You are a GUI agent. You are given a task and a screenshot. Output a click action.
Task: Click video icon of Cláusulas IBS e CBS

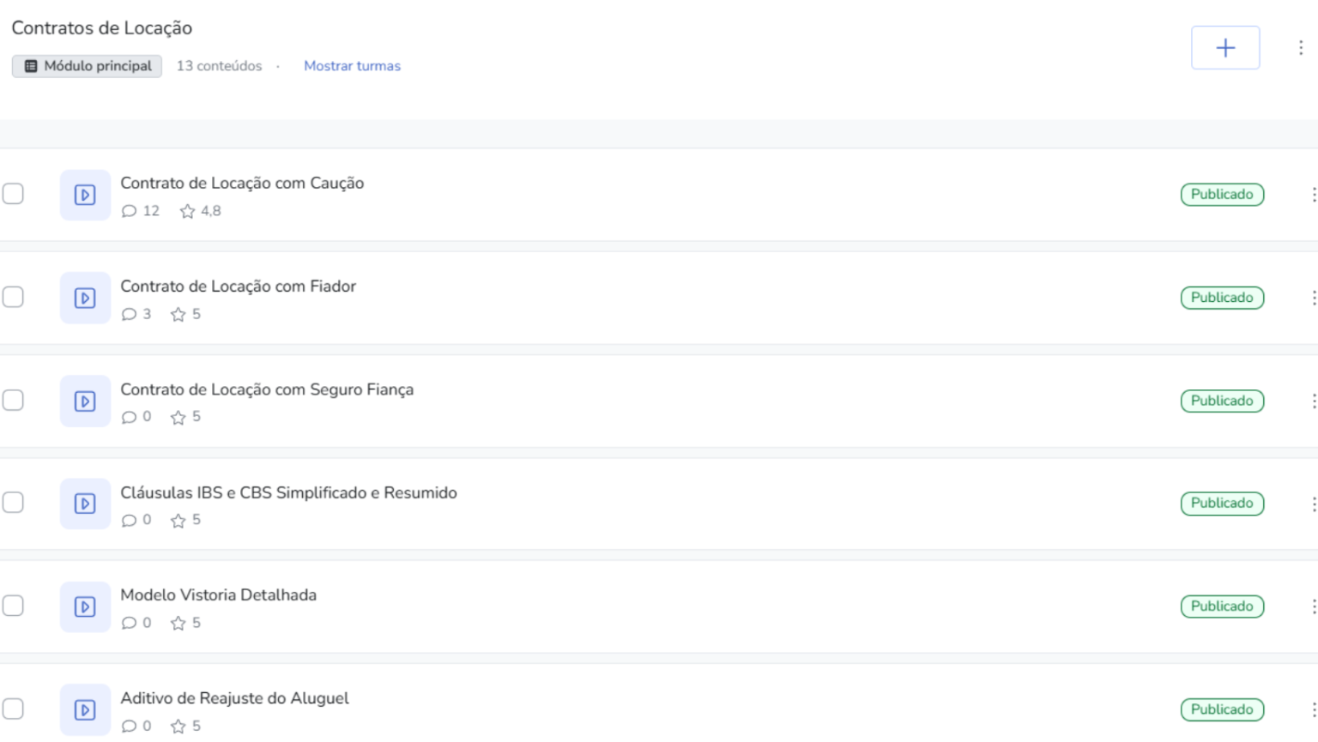pyautogui.click(x=85, y=504)
